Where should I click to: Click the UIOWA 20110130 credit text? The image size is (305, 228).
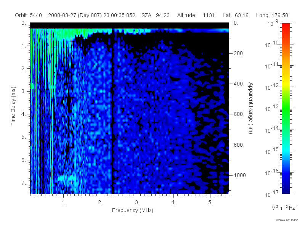[x=287, y=220]
